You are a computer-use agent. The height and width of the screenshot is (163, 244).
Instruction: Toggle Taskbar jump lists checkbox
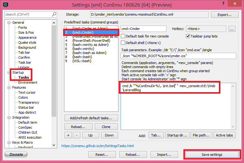(188, 36)
